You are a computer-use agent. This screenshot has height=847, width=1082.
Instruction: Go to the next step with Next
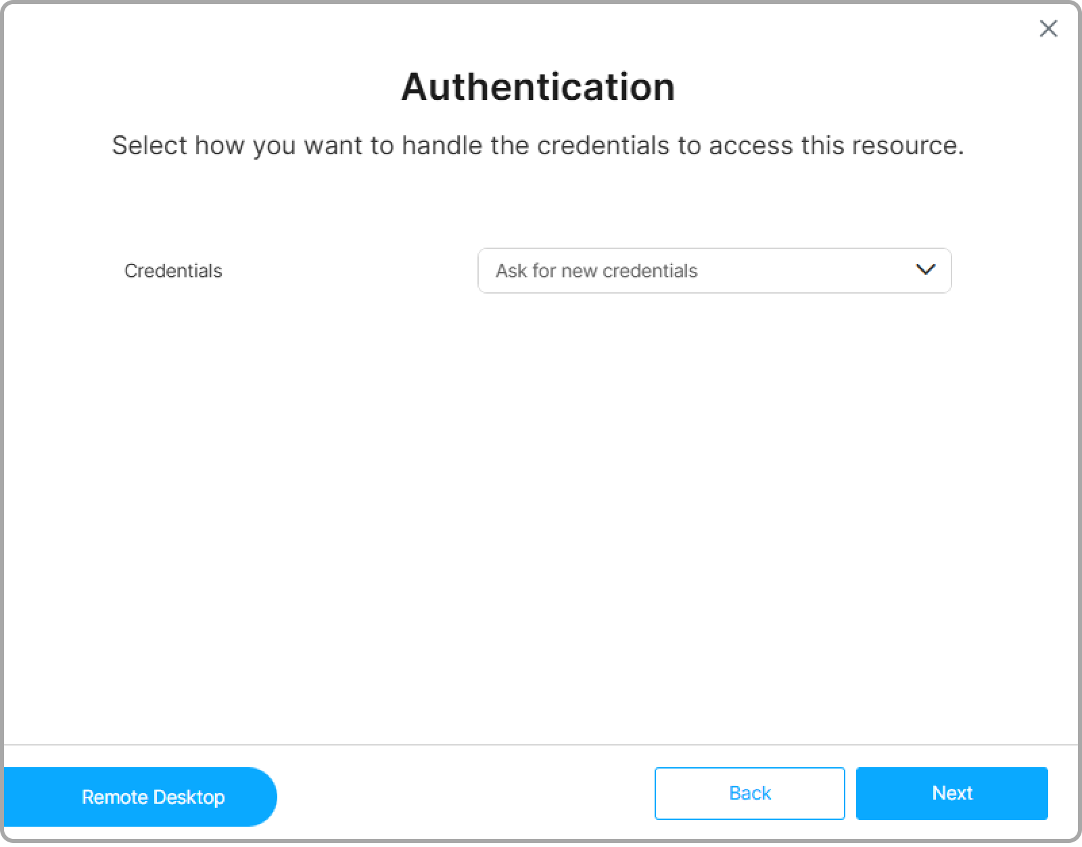[951, 793]
